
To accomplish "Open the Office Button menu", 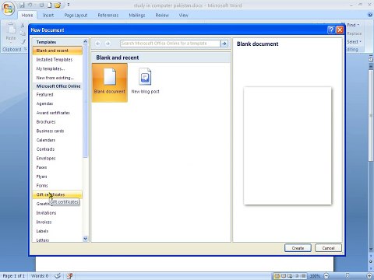I will click(x=9, y=9).
